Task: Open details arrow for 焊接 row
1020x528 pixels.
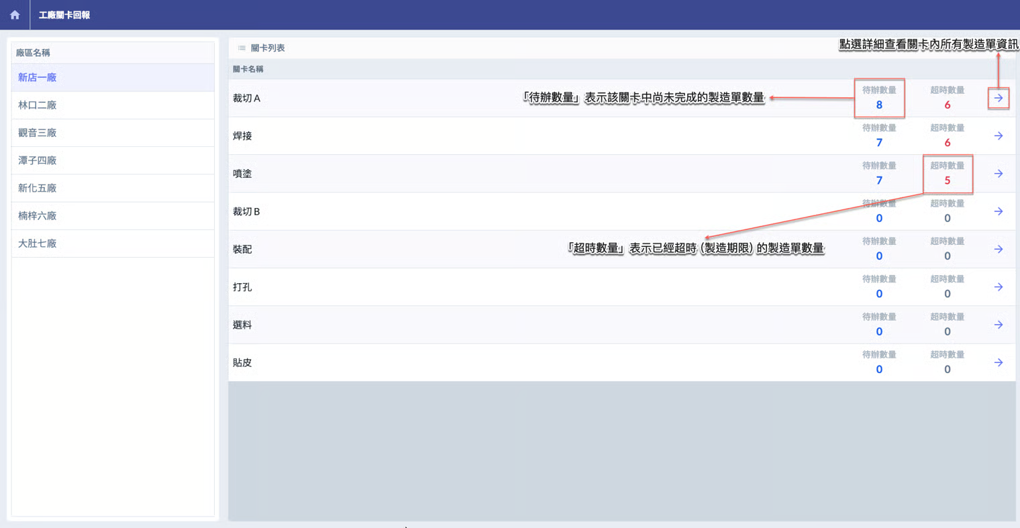Action: point(999,136)
